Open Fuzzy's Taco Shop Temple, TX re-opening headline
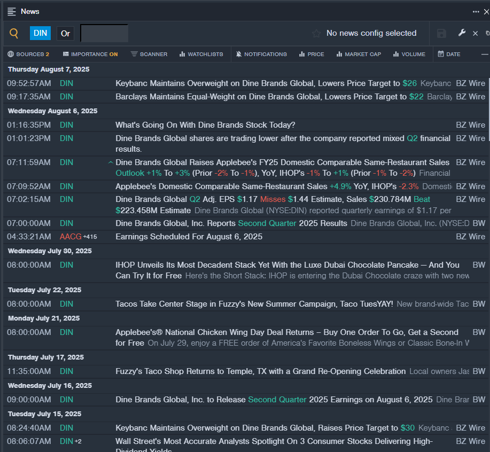 (x=260, y=371)
